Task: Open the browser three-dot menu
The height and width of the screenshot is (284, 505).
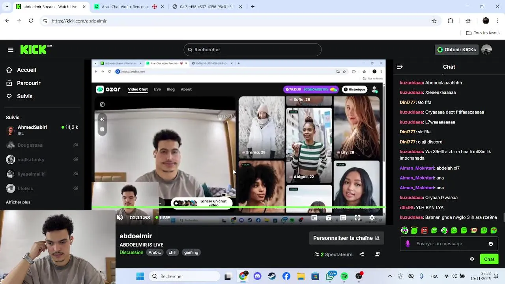Action: [498, 21]
